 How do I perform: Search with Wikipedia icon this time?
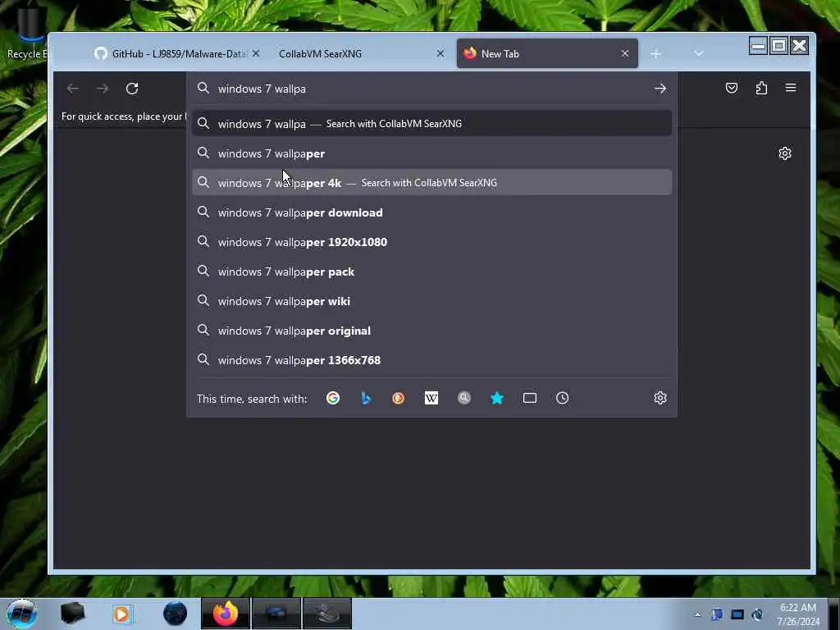[x=431, y=398]
